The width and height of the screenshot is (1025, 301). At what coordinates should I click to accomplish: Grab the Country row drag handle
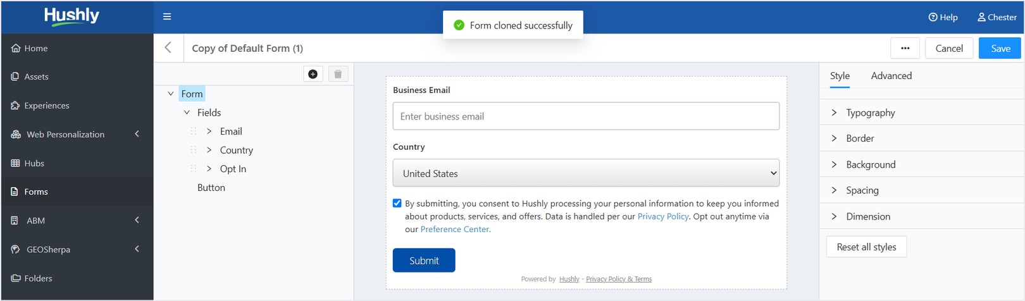194,150
